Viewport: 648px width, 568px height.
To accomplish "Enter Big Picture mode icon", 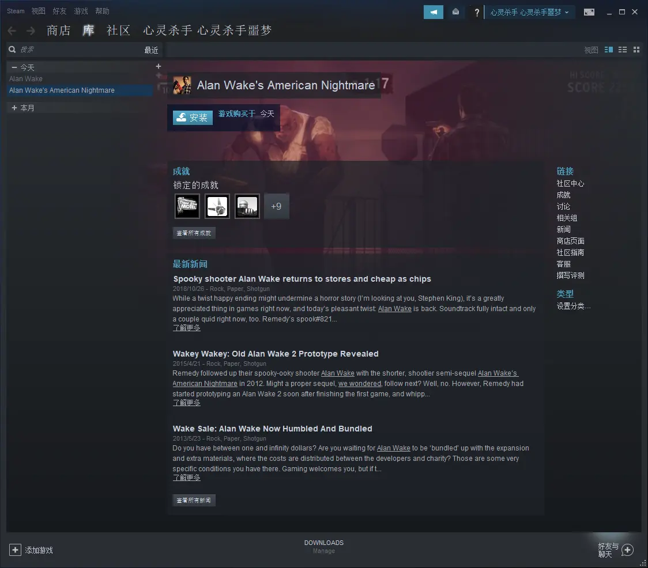I will [x=589, y=12].
